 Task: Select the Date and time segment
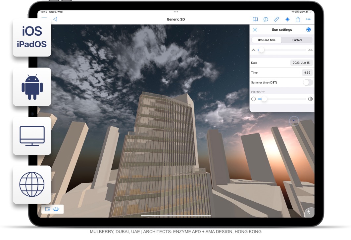(266, 40)
